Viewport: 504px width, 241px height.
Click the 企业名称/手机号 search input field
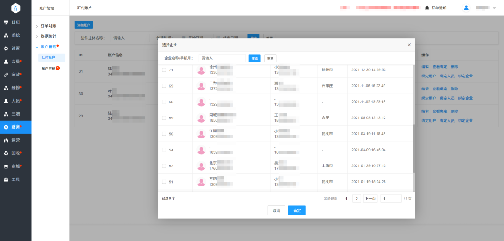click(222, 58)
